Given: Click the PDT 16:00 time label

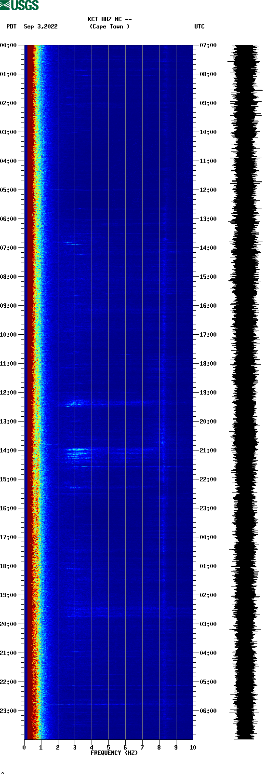Looking at the screenshot, I should click(9, 508).
